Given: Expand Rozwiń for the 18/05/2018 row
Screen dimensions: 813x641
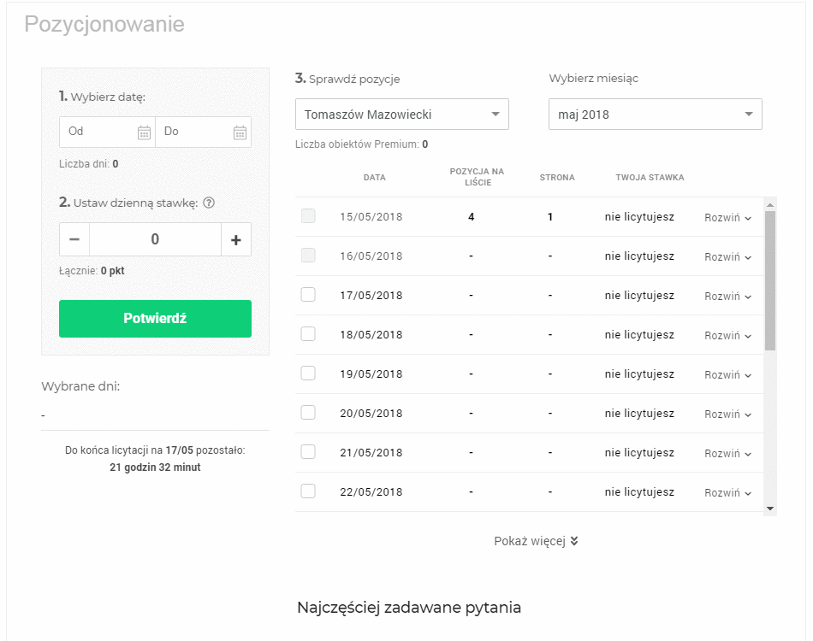Looking at the screenshot, I should tap(728, 336).
